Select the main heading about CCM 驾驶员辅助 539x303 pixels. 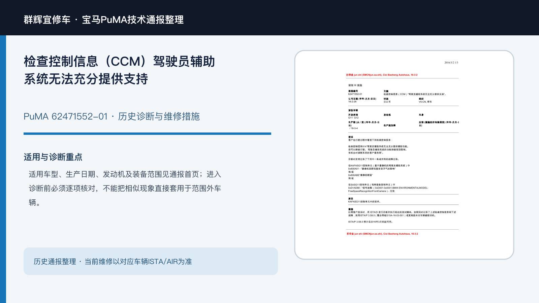[119, 70]
